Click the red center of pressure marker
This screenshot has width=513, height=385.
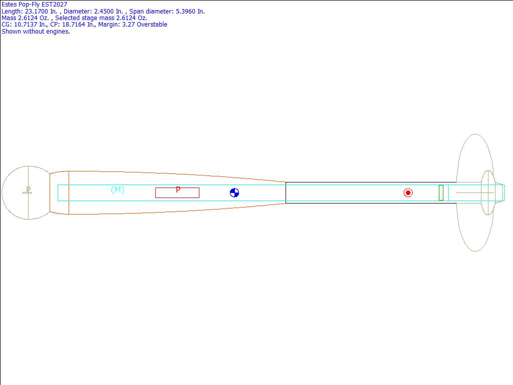click(x=408, y=193)
